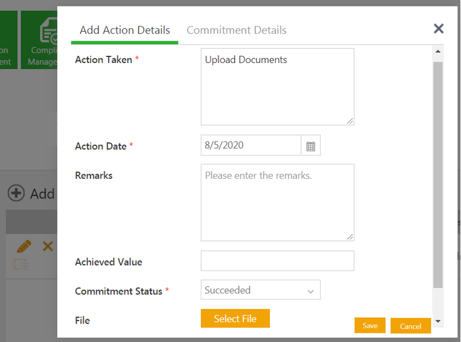
Task: Focus the Action Taken text area
Action: click(x=277, y=87)
